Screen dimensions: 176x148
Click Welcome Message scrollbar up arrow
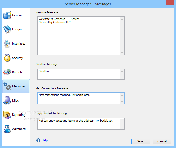pos(122,19)
